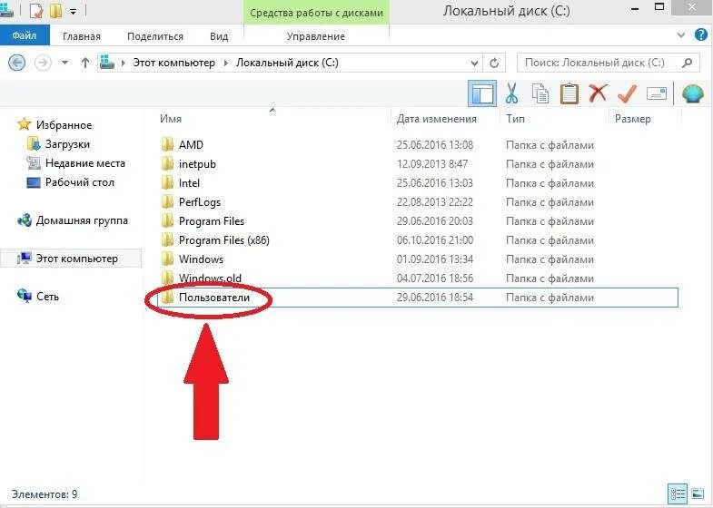Click Этот компьютер in the address bar
Viewport: 713px width, 508px height.
click(x=174, y=63)
